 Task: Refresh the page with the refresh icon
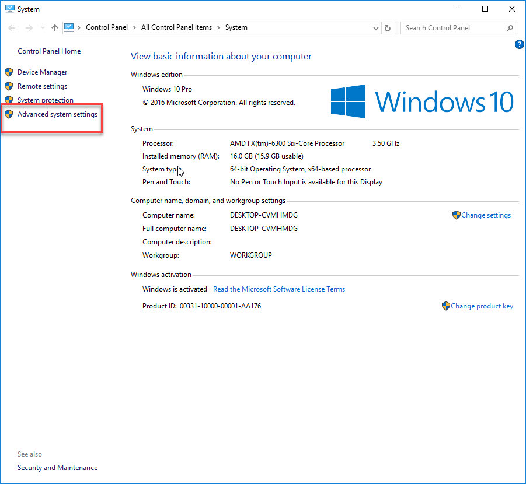click(x=387, y=27)
